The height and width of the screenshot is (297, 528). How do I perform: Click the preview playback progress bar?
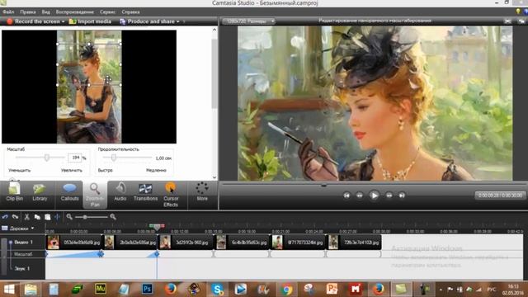pyautogui.click(x=373, y=185)
